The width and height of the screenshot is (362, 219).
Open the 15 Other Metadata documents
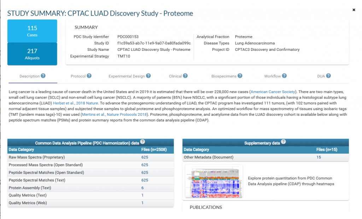point(319,157)
